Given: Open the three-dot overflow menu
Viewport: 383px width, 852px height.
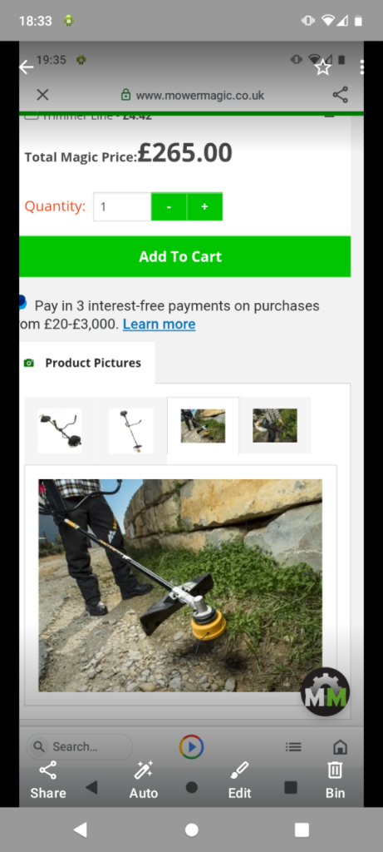Looking at the screenshot, I should click(x=362, y=67).
